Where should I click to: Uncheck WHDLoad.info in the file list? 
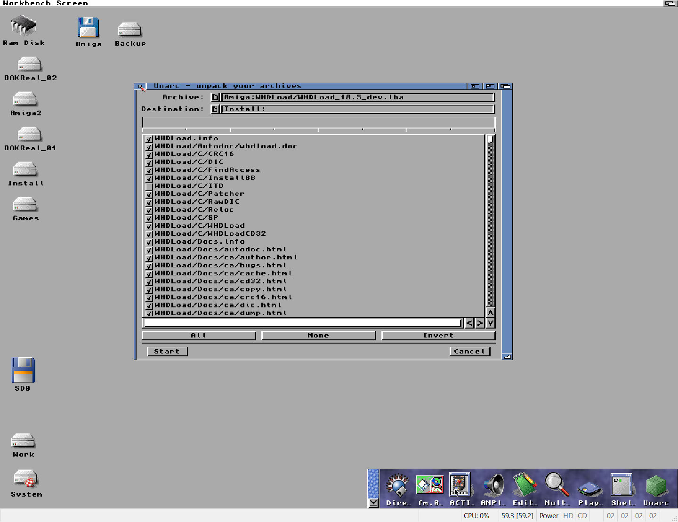point(149,139)
